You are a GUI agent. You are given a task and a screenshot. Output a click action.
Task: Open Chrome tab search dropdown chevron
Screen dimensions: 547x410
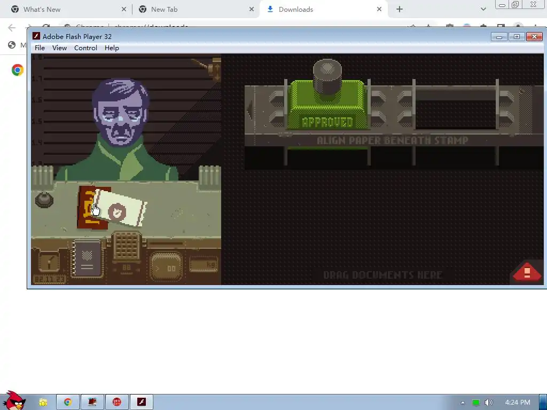(x=483, y=10)
